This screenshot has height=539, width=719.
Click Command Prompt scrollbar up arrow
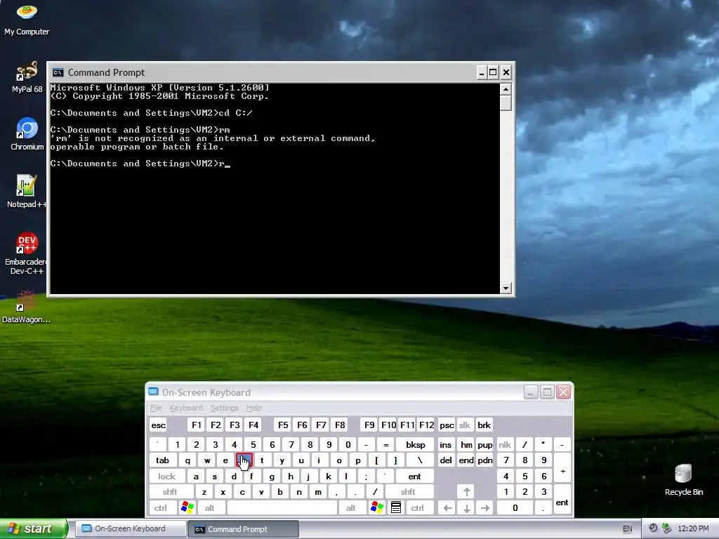click(x=506, y=89)
